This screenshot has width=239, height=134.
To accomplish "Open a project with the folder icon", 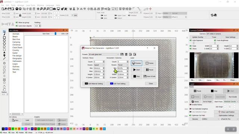I will point(6,9).
